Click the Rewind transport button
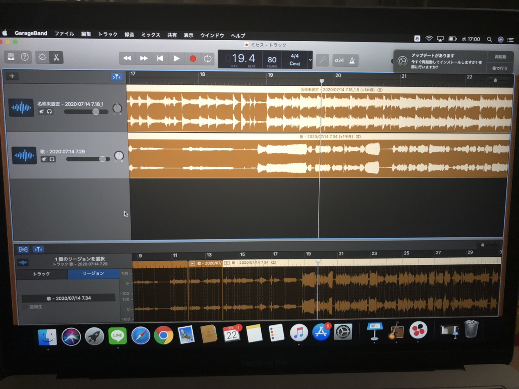 (127, 58)
